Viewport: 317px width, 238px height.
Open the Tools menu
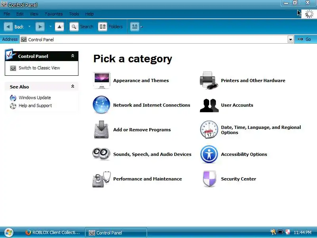[x=74, y=14]
